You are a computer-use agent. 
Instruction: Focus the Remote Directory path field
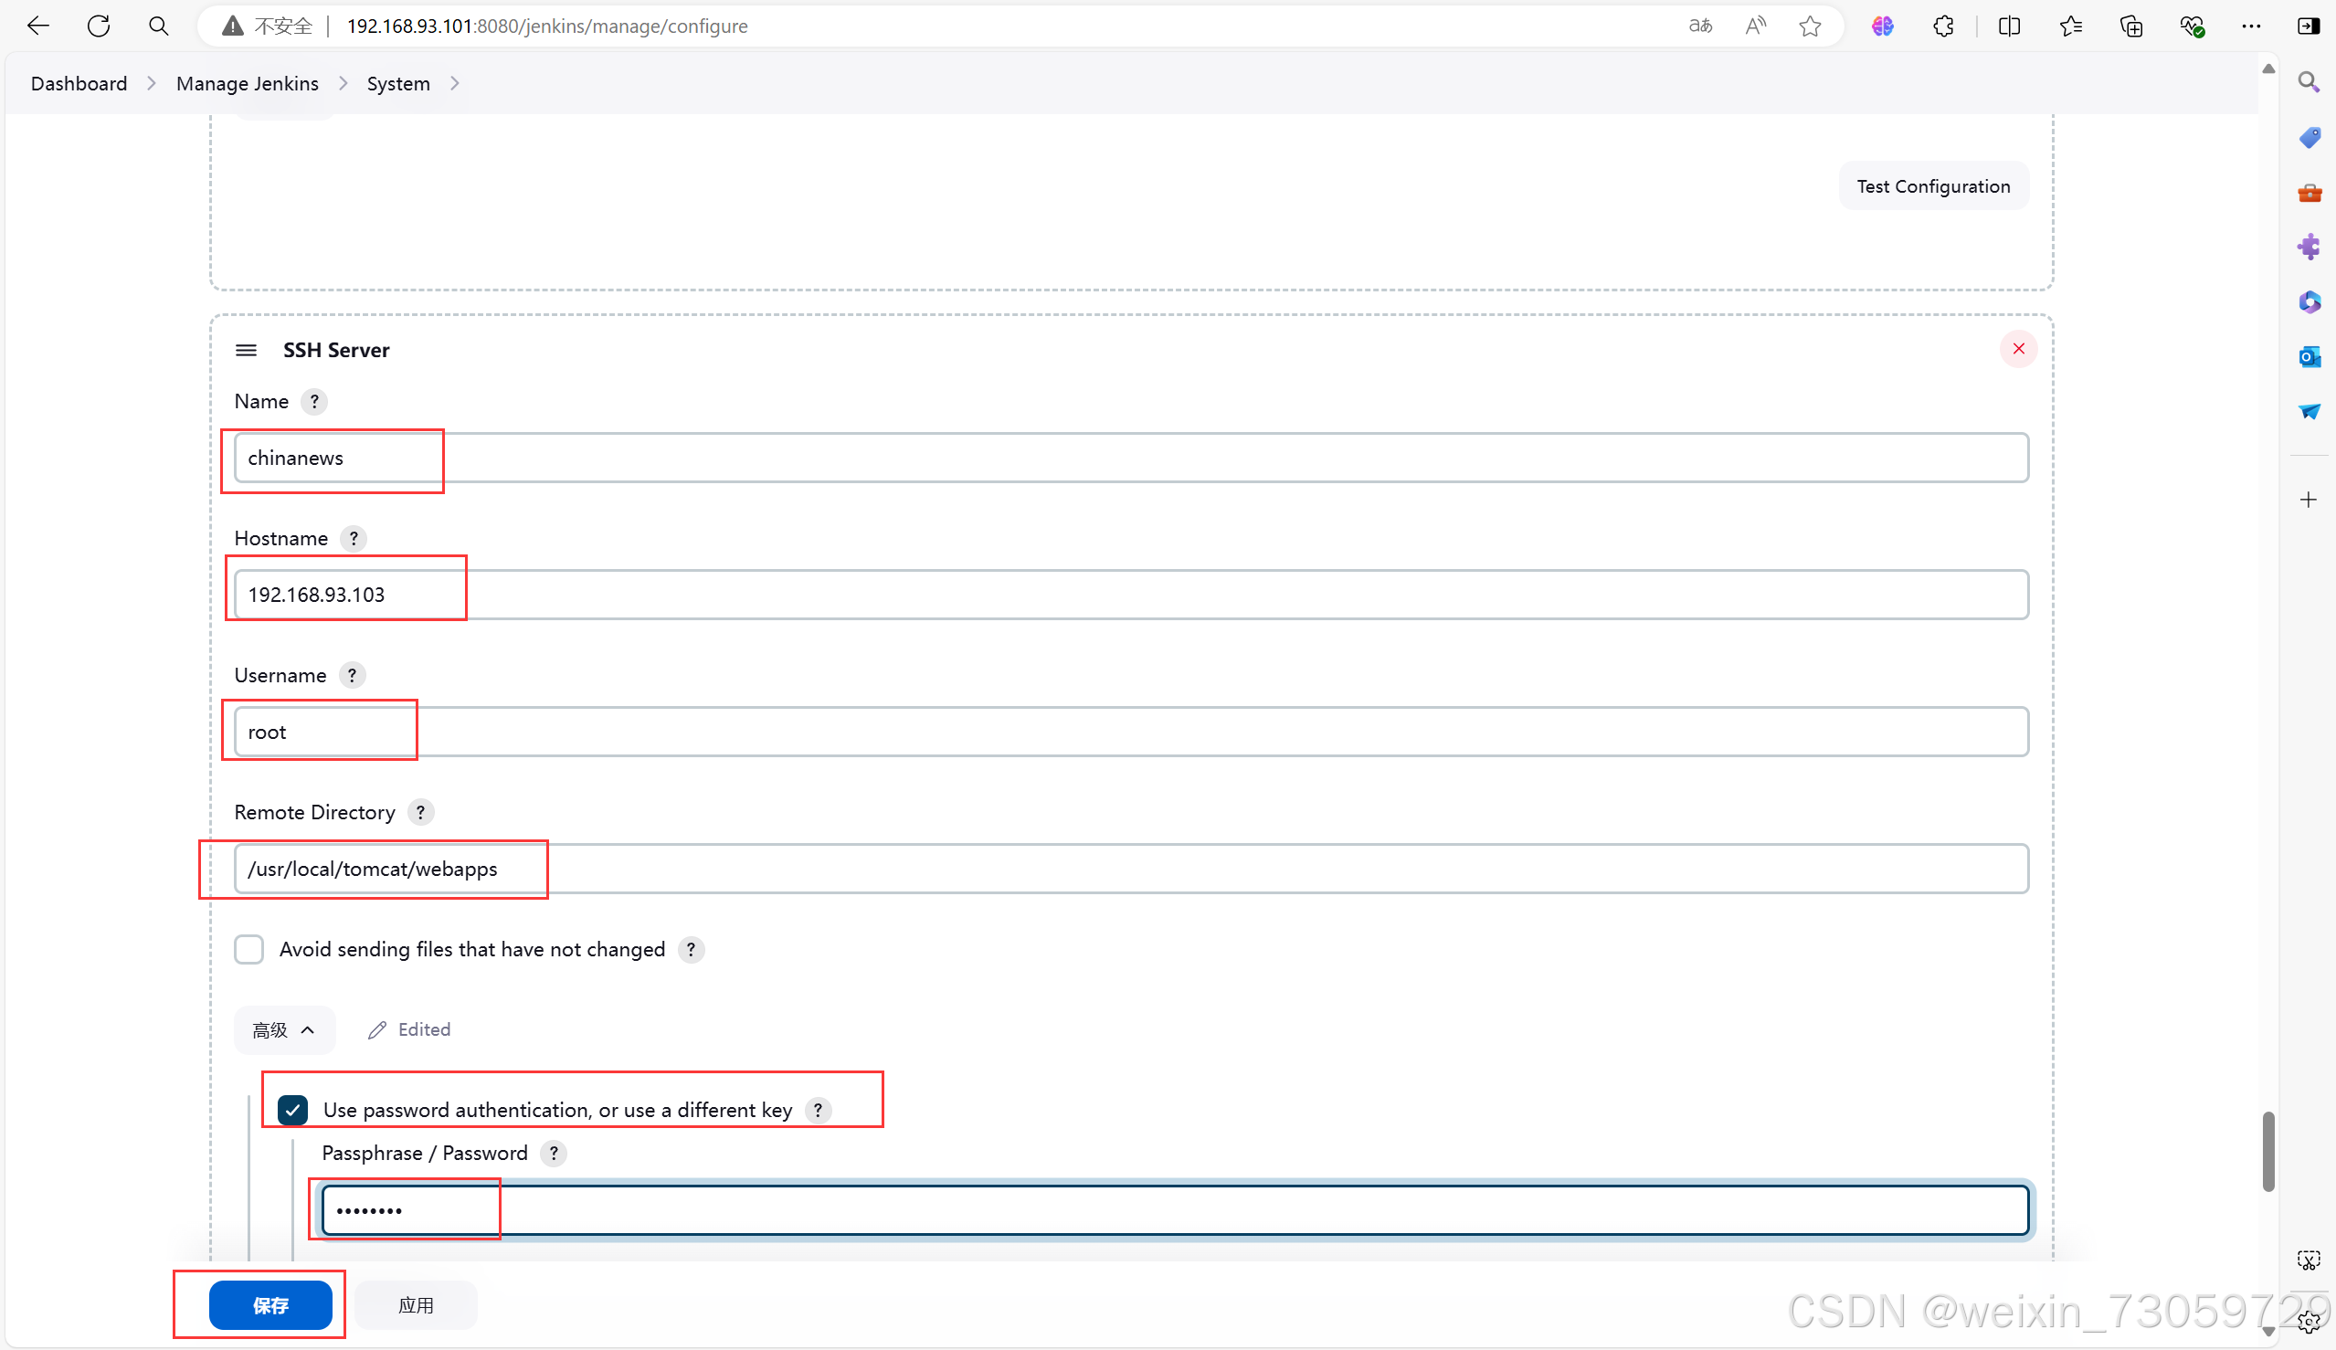[x=1131, y=870]
